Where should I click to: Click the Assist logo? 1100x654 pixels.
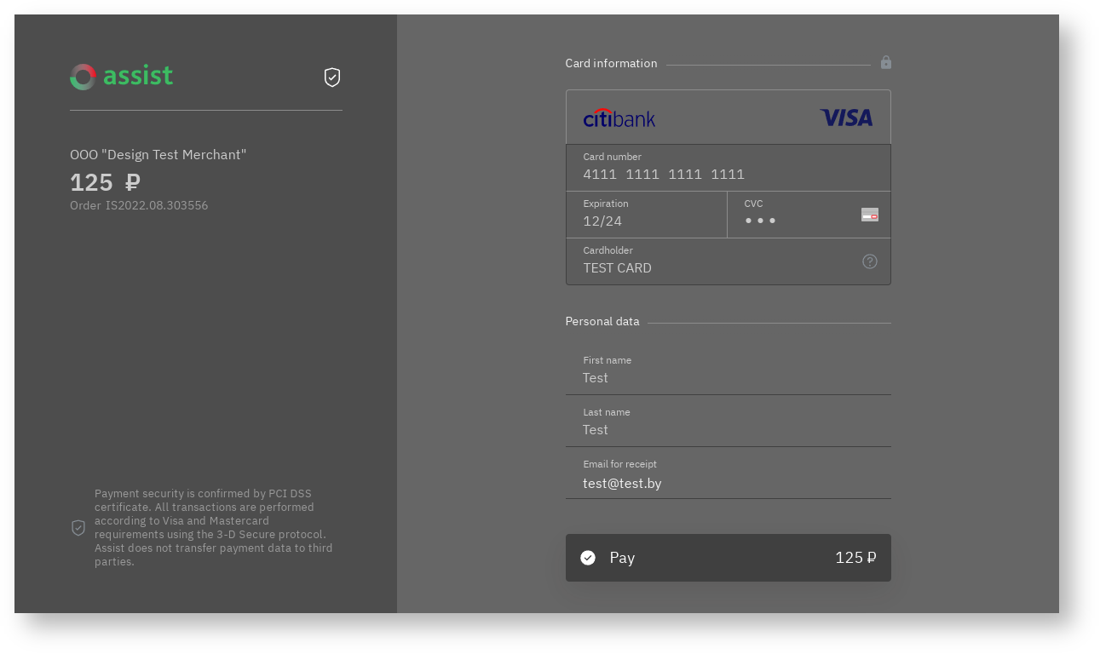pos(121,77)
